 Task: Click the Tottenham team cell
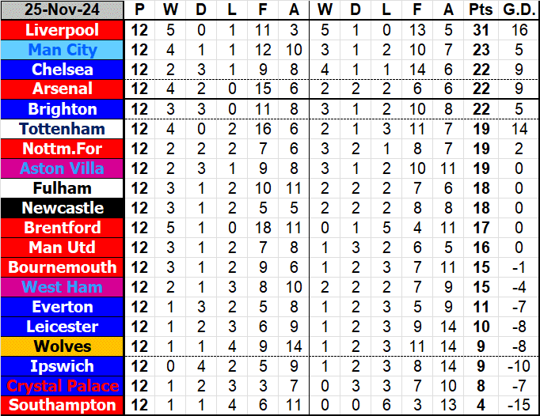(x=63, y=129)
